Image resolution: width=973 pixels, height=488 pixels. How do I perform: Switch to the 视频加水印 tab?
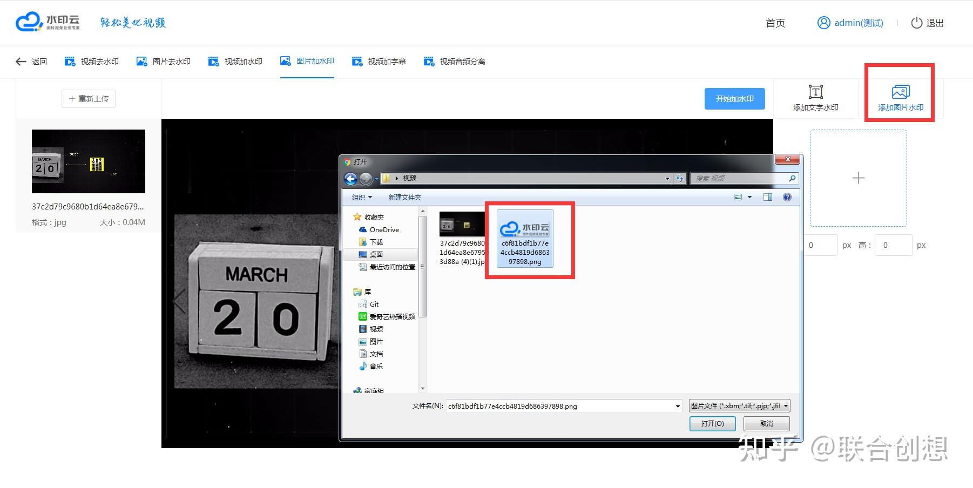pos(235,62)
